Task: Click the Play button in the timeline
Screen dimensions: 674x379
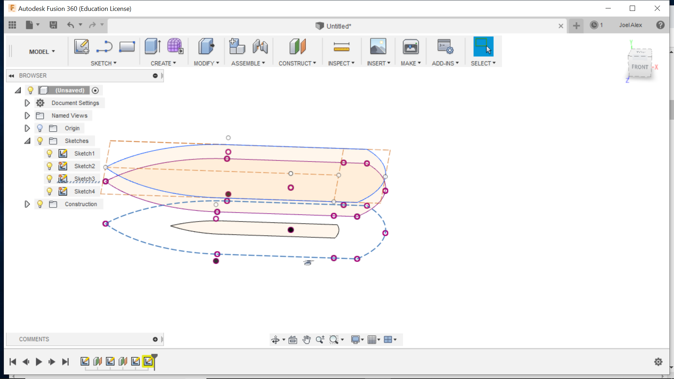Action: click(x=39, y=361)
